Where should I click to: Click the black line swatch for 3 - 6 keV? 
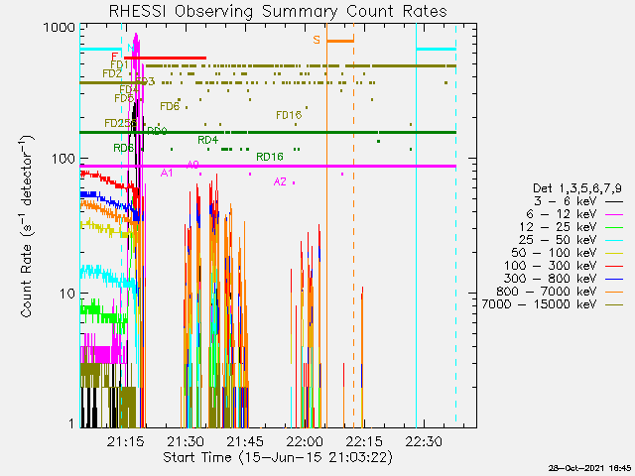click(614, 201)
